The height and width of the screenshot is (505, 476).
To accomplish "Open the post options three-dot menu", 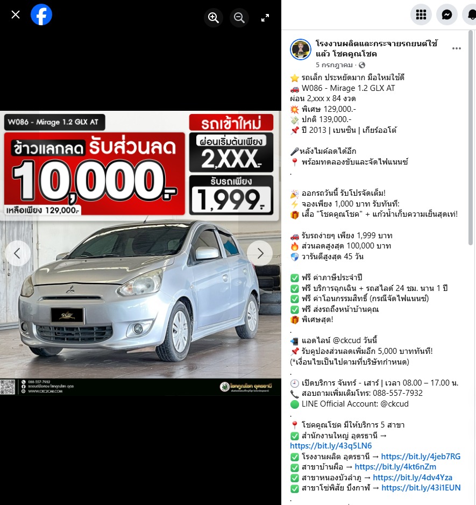I will [456, 48].
